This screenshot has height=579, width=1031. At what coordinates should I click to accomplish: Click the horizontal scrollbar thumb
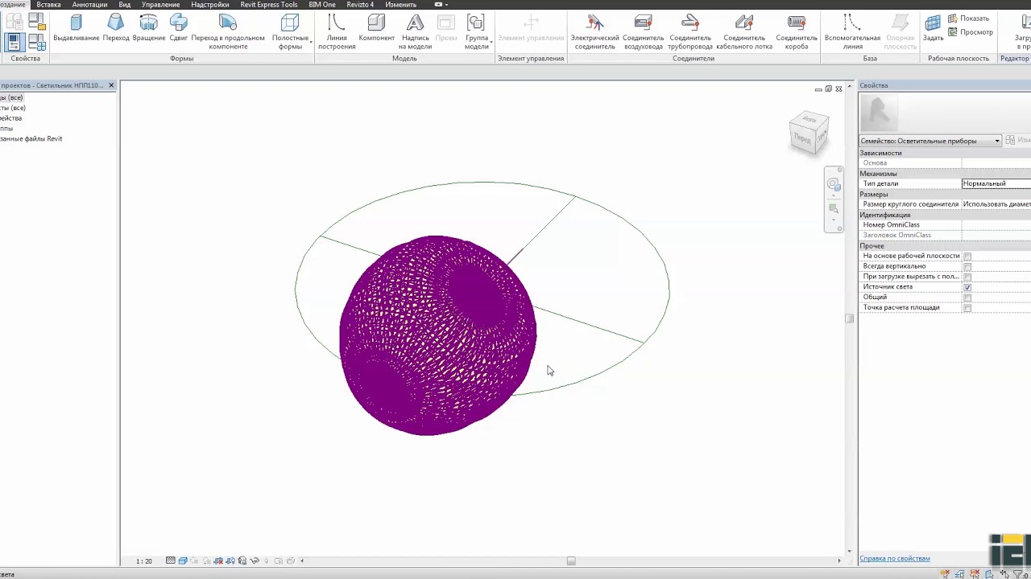point(571,561)
